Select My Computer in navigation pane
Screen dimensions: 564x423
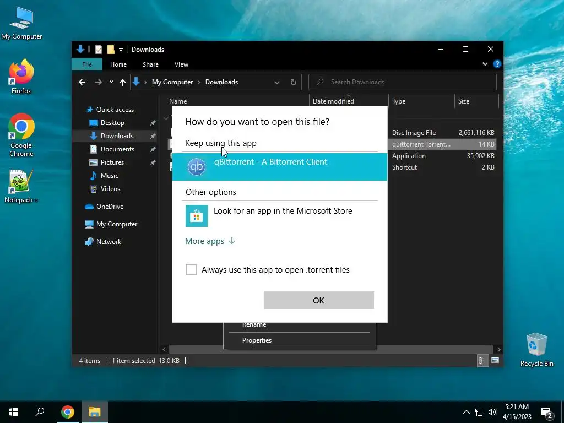pyautogui.click(x=117, y=224)
